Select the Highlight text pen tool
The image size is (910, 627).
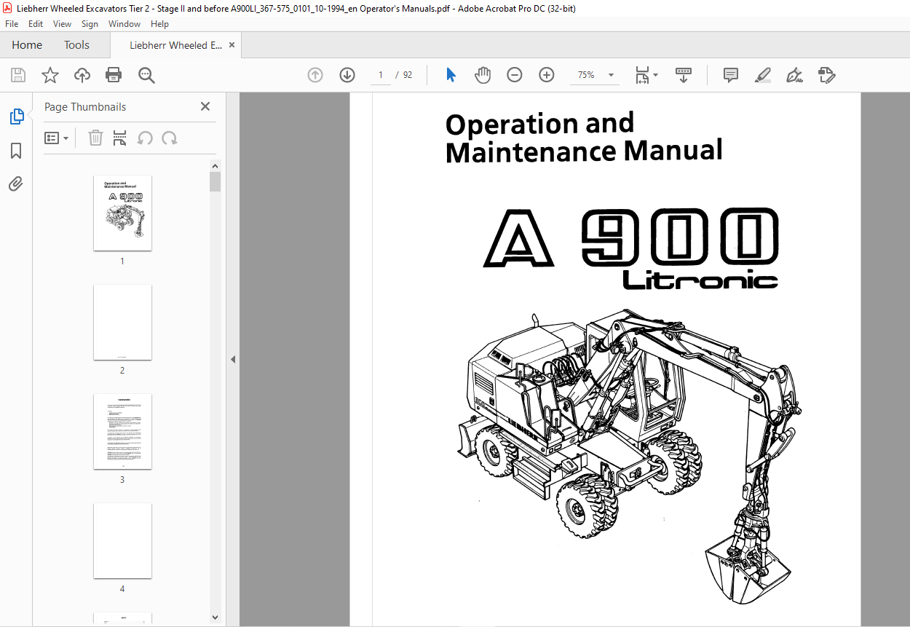pyautogui.click(x=763, y=75)
